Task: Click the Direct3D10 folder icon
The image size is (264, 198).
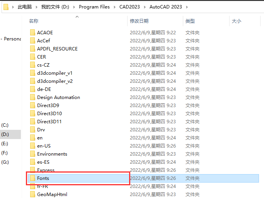Action: pyautogui.click(x=32, y=113)
